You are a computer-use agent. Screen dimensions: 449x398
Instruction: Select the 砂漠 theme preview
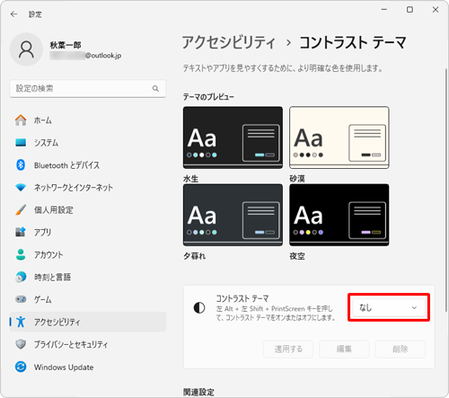click(339, 137)
